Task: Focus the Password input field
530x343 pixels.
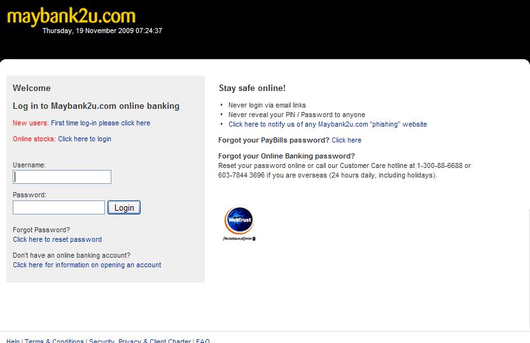Action: tap(59, 207)
